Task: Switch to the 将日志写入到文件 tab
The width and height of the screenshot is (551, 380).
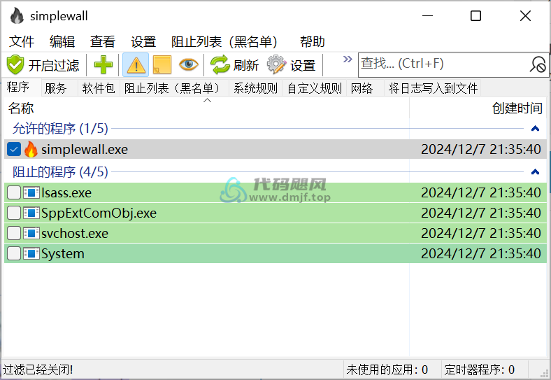Action: (433, 88)
